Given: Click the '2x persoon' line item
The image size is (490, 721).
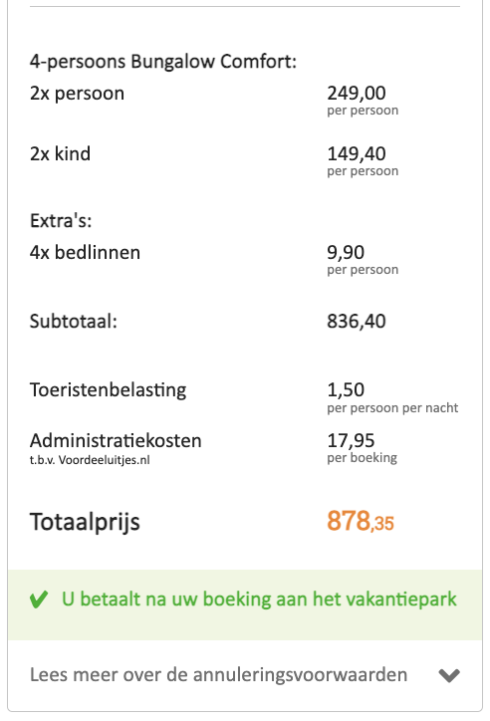Looking at the screenshot, I should (78, 94).
